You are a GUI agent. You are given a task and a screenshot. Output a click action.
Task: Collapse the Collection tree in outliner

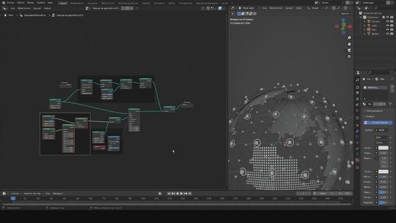(x=361, y=17)
